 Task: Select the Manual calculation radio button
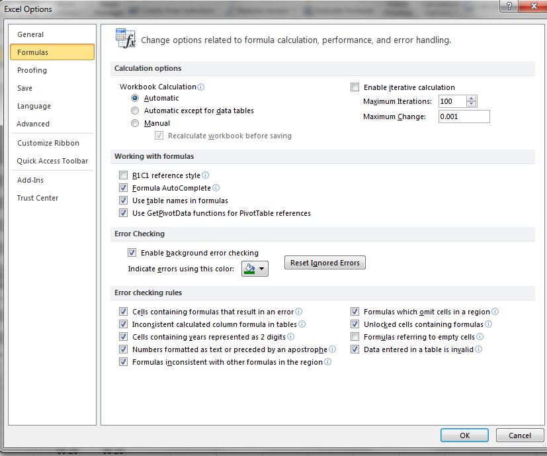134,122
